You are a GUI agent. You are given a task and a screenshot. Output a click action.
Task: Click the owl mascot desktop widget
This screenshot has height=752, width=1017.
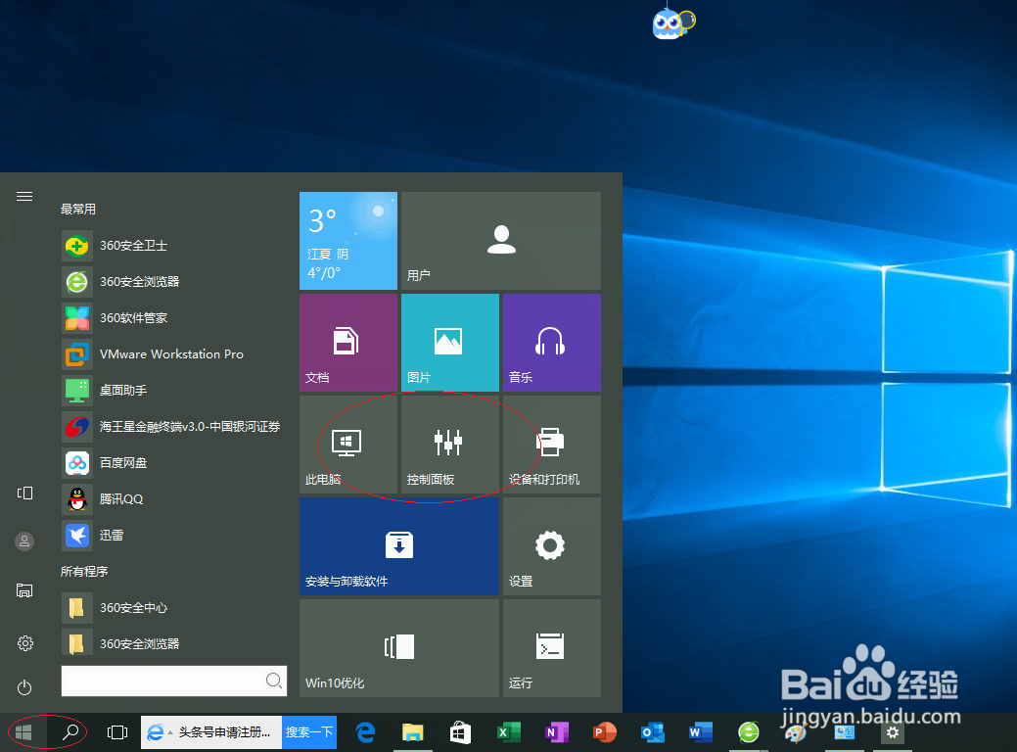[x=672, y=24]
